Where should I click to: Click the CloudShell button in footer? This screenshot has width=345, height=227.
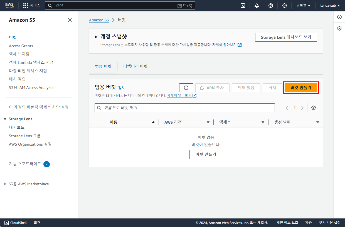(x=16, y=223)
